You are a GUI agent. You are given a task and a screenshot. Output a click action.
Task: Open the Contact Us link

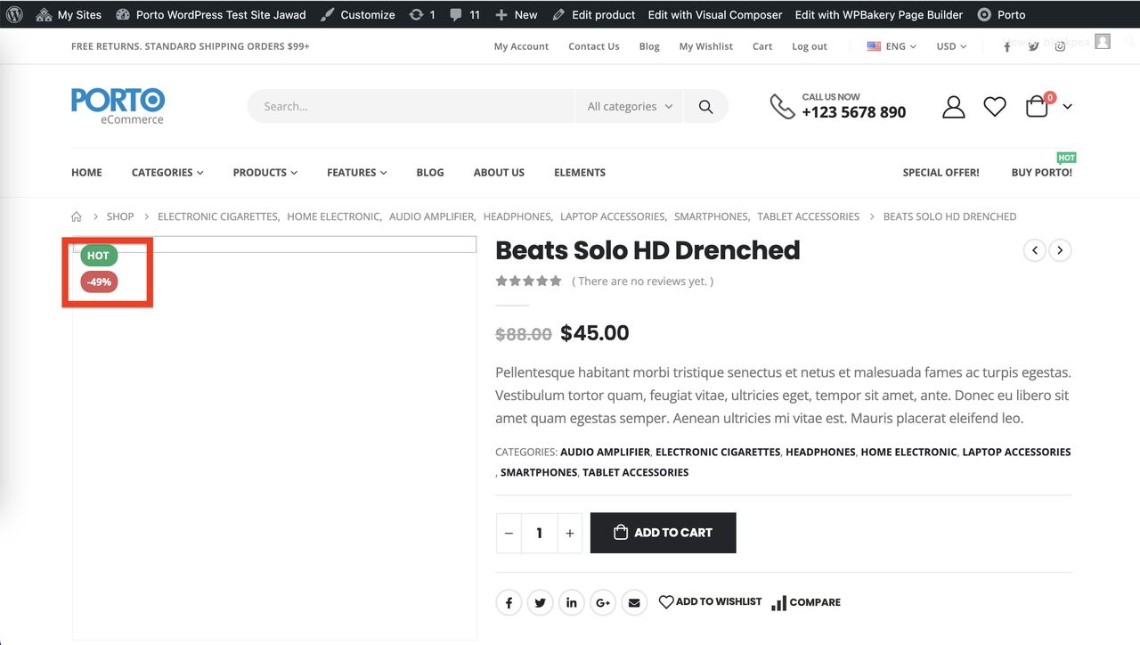click(x=594, y=46)
